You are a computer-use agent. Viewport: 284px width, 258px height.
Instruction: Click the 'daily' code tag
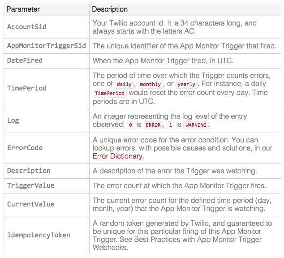(x=124, y=84)
